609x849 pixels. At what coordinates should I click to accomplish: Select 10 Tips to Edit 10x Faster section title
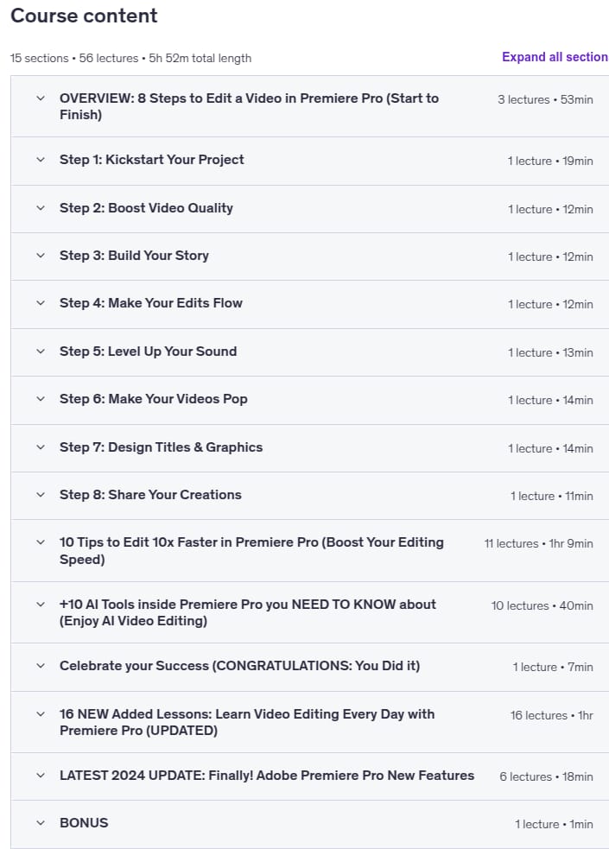(x=251, y=551)
